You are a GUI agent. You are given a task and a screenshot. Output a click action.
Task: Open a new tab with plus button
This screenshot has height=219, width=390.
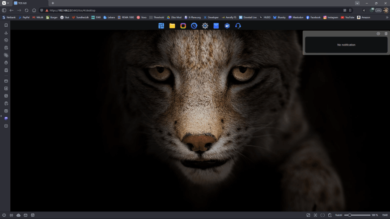(x=53, y=3)
